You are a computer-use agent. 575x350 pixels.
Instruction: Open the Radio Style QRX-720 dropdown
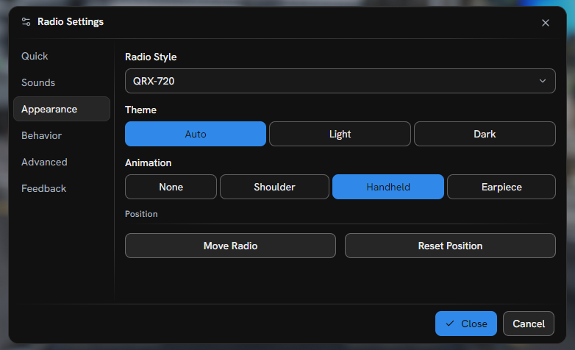340,81
